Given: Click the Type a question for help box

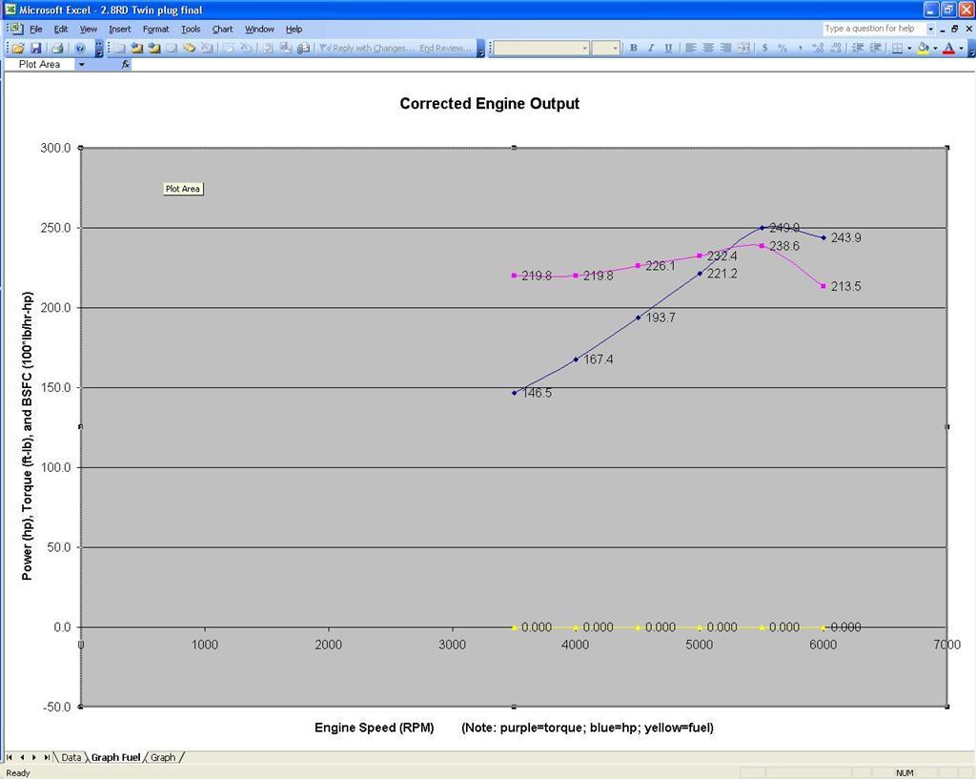Looking at the screenshot, I should point(872,29).
